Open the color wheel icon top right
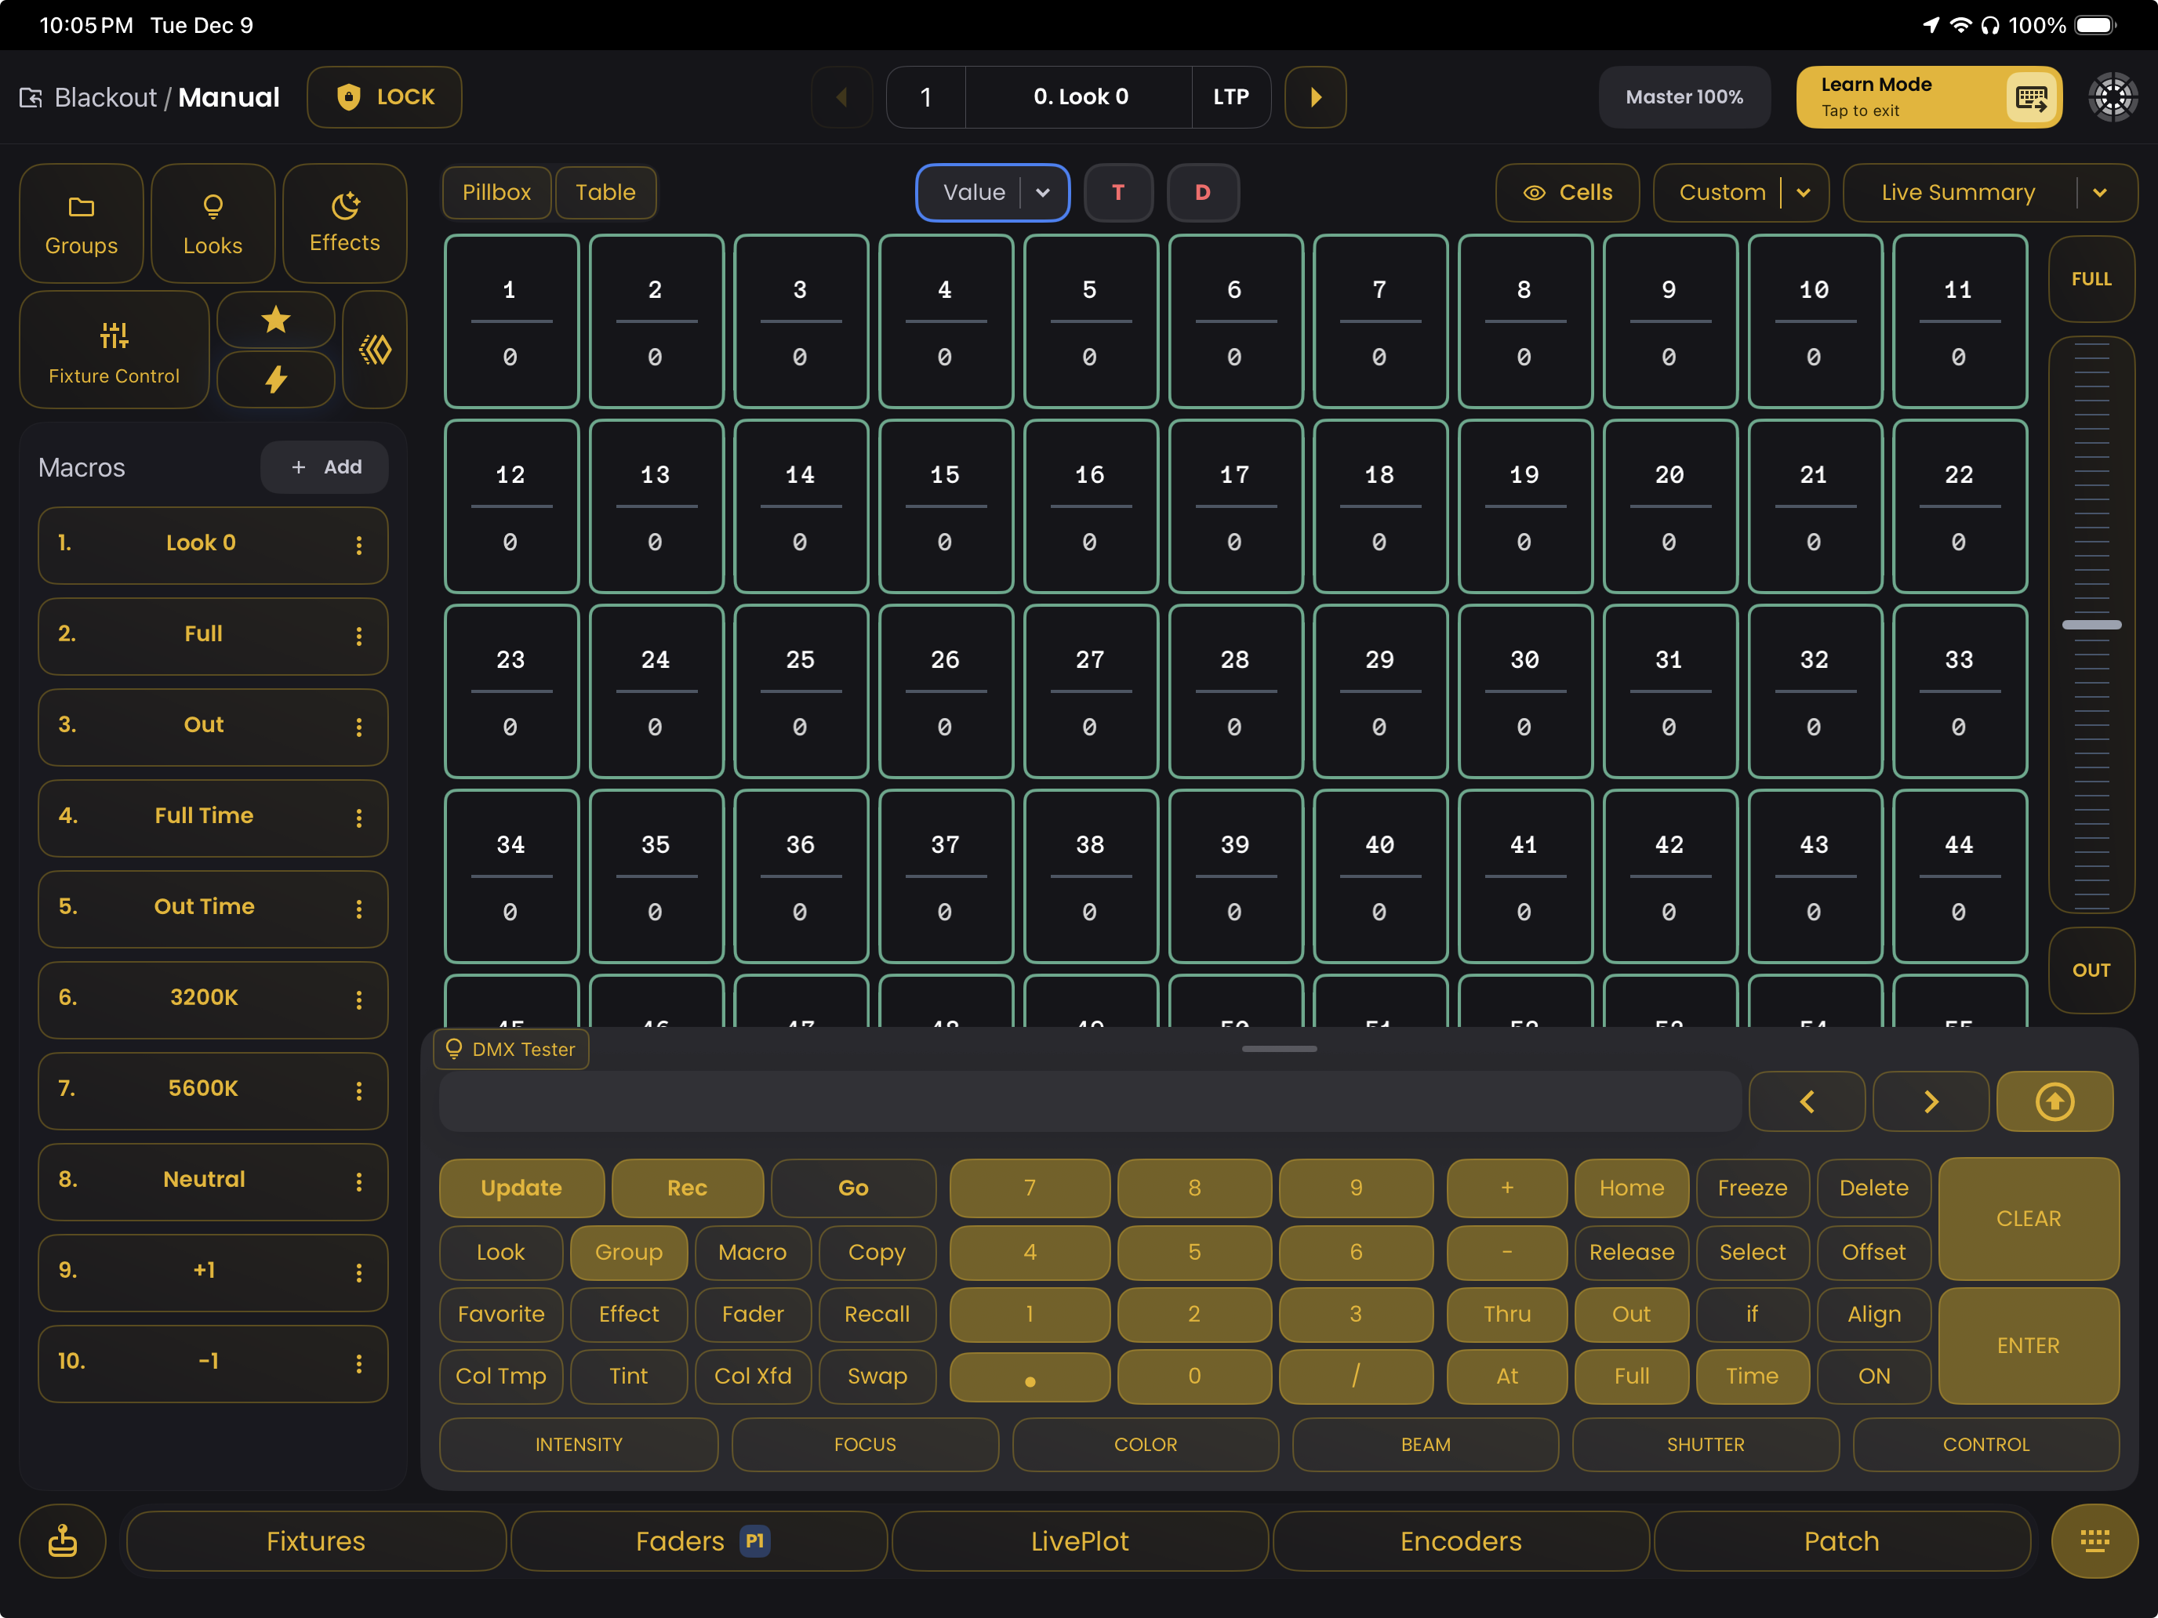This screenshot has width=2158, height=1618. tap(2113, 96)
